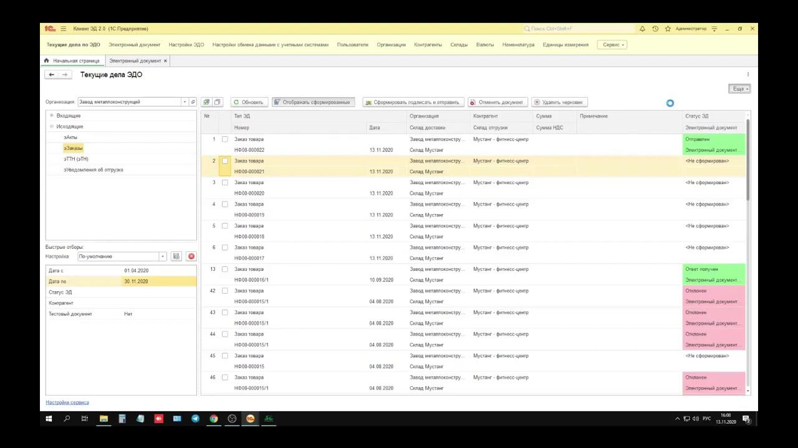This screenshot has height=448, width=798.
Task: Click the Обновить refresh button
Action: tap(249, 102)
